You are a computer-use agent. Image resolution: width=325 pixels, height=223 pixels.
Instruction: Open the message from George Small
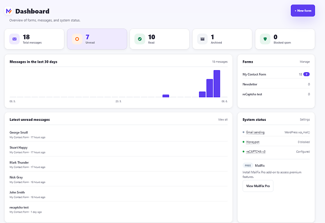click(x=118, y=135)
